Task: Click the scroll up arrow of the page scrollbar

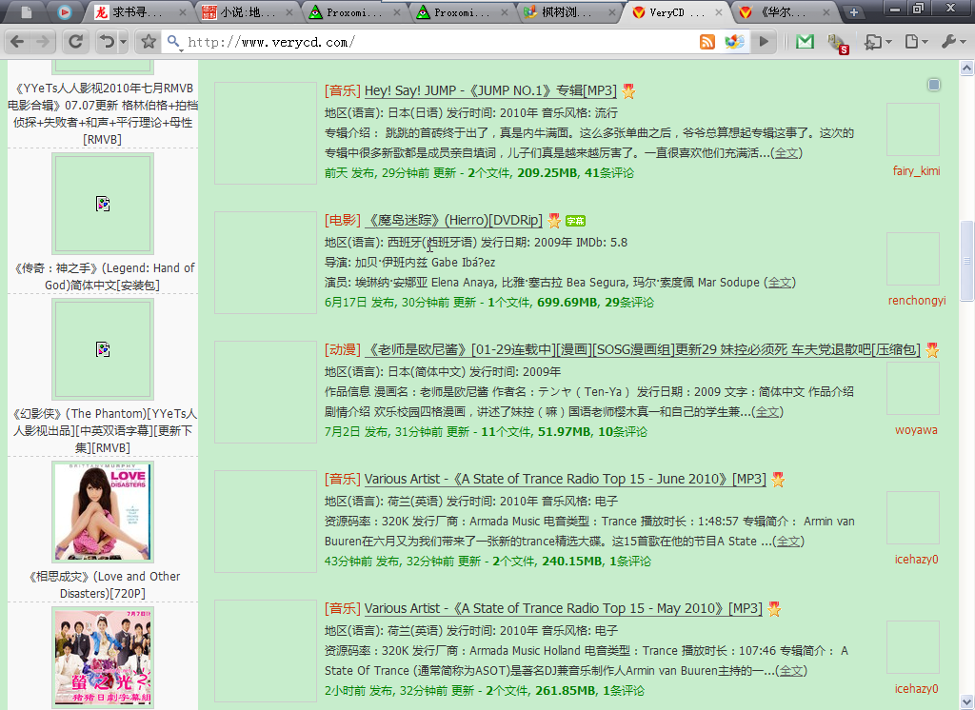Action: (967, 68)
